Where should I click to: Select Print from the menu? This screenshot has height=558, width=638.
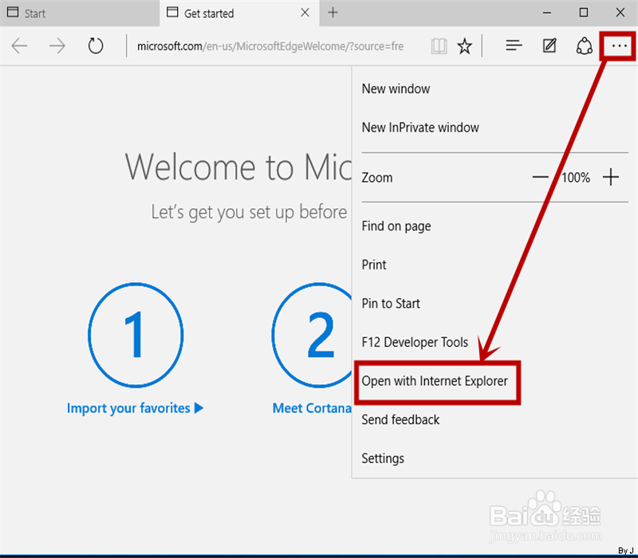(374, 265)
